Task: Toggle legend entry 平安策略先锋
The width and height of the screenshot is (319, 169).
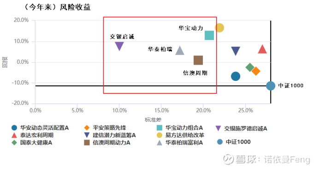Action: 105,128
